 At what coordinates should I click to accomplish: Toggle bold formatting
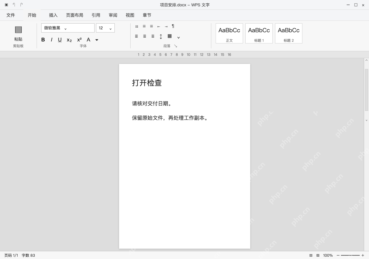coord(43,40)
